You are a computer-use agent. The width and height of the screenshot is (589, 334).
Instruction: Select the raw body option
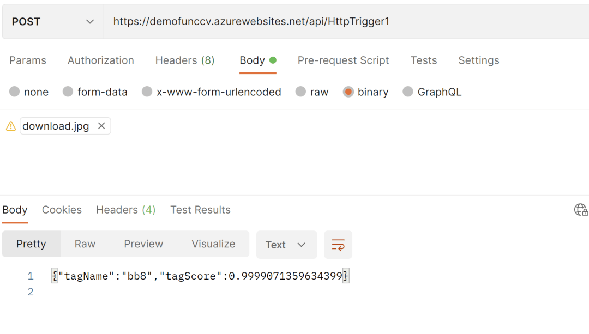301,92
